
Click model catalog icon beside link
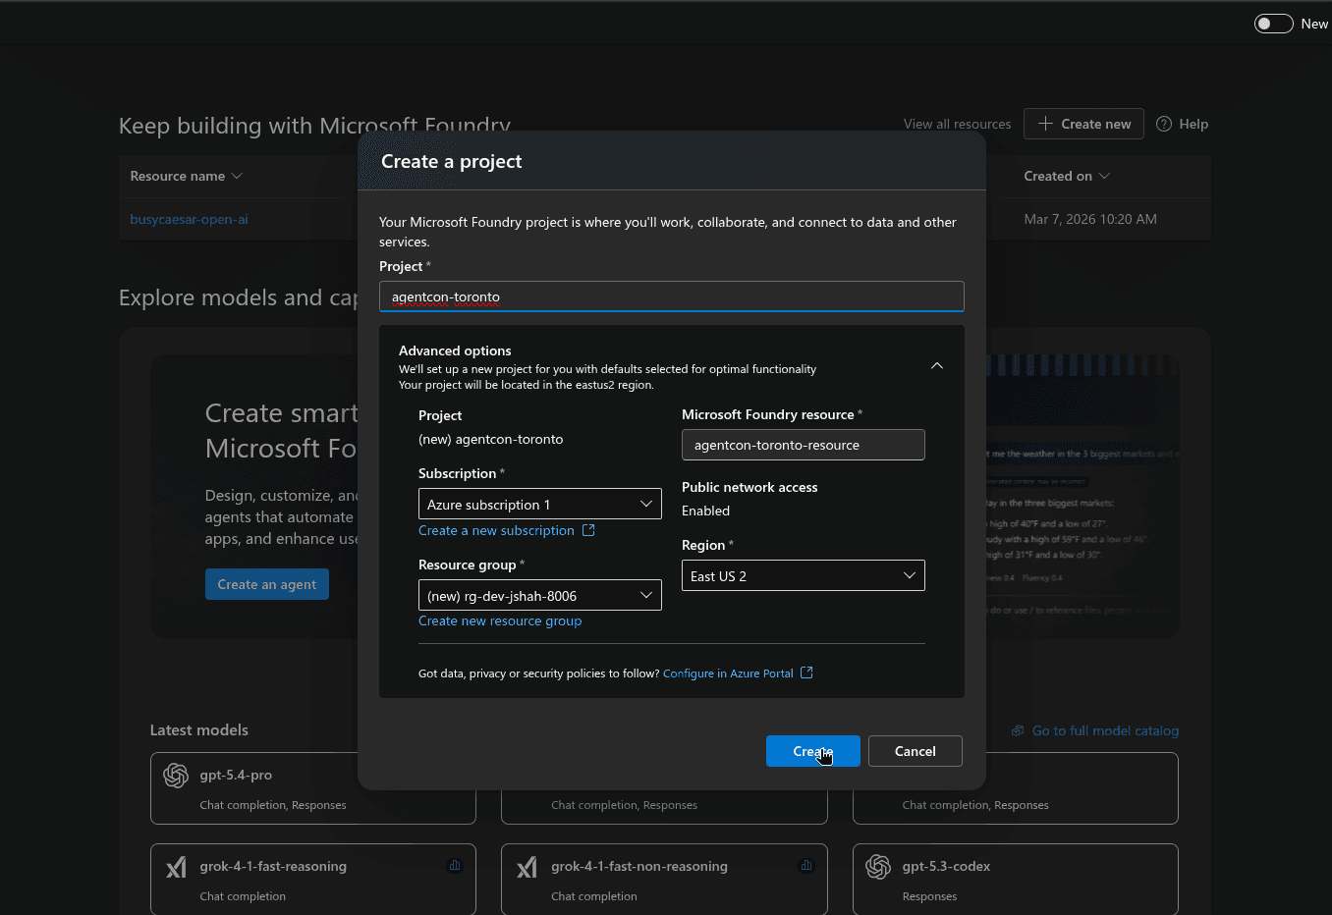1018,730
